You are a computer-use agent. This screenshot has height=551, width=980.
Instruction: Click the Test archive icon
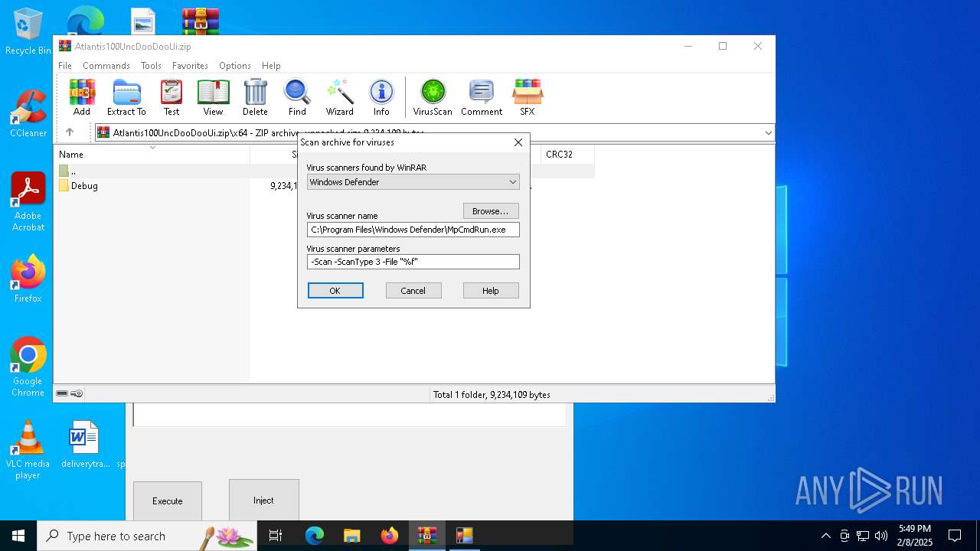tap(171, 97)
